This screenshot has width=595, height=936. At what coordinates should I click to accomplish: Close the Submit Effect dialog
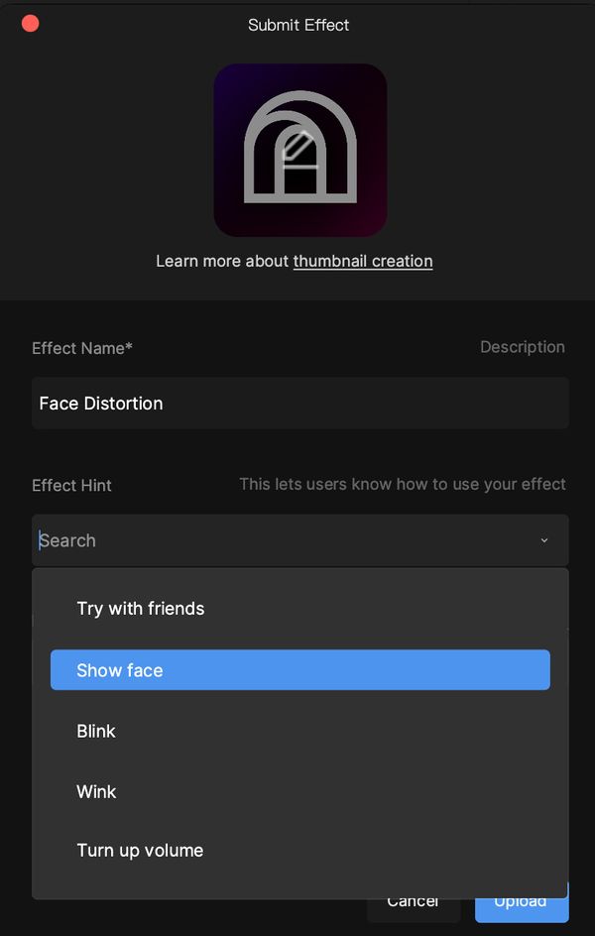30,23
